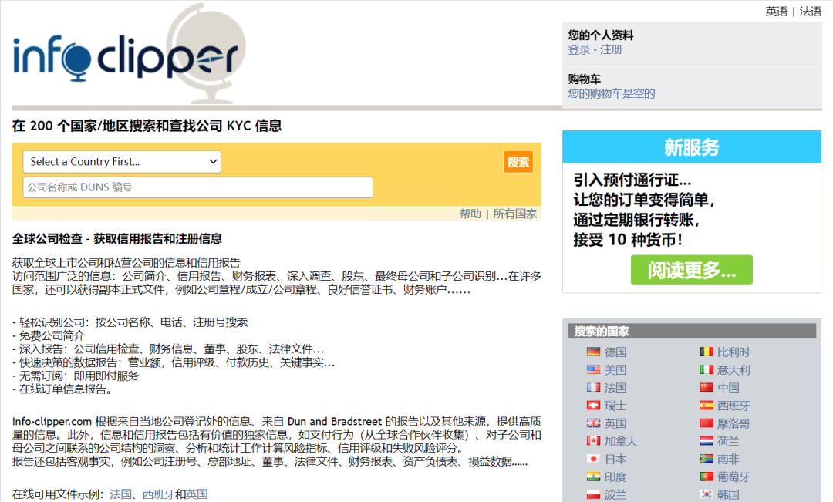Open the 英国 link in country list
The image size is (833, 502).
click(615, 423)
